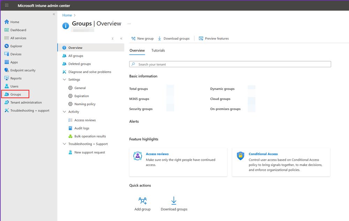Collapse the resource menu double chevron

[x=121, y=38]
